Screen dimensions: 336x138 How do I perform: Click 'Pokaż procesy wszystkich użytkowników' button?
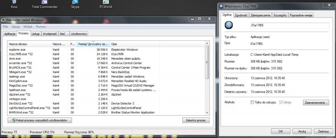(x=40, y=120)
